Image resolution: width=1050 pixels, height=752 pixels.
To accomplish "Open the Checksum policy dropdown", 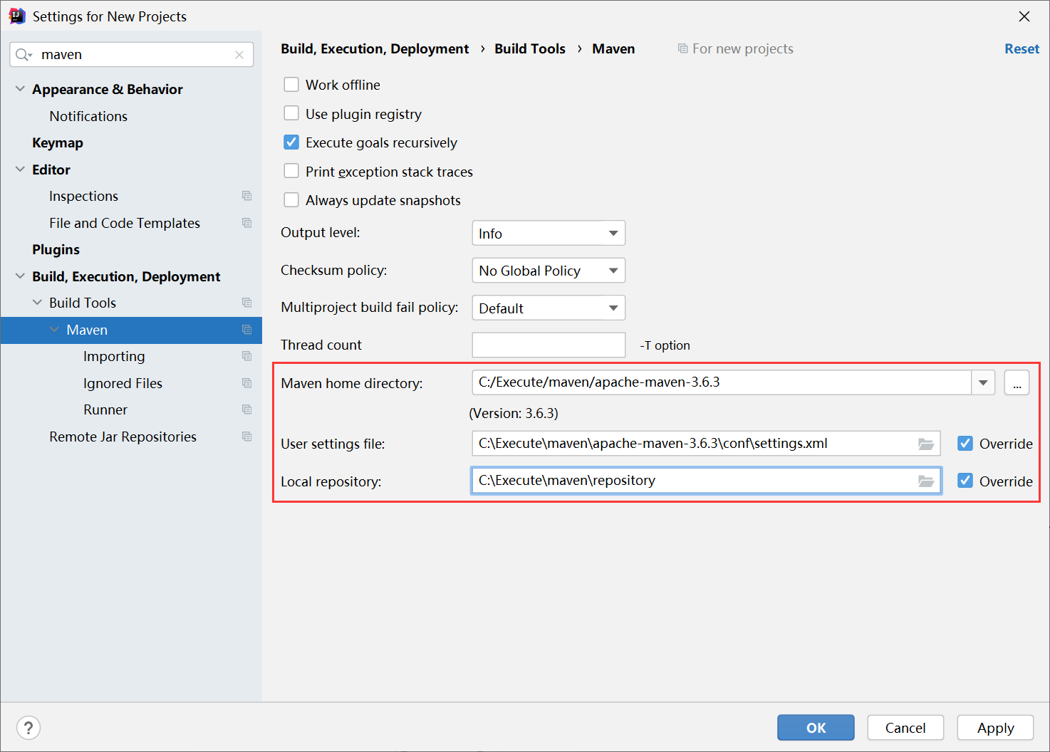I will [x=549, y=271].
